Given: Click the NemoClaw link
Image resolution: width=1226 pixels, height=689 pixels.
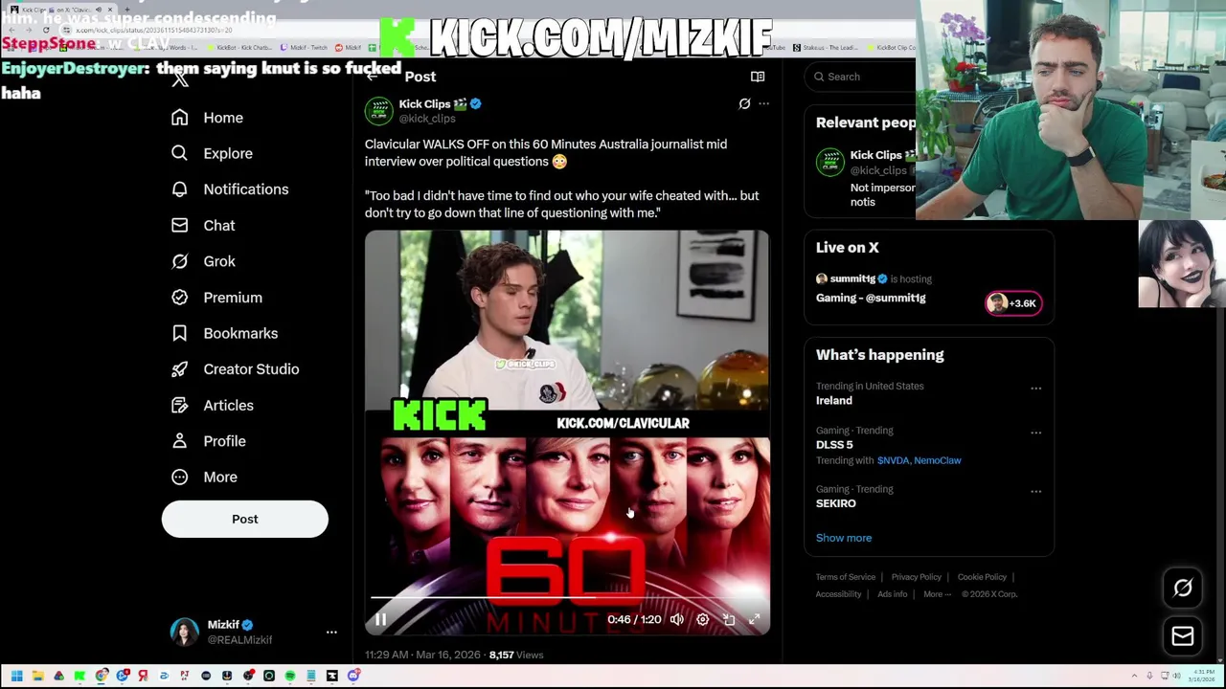Looking at the screenshot, I should pyautogui.click(x=938, y=460).
